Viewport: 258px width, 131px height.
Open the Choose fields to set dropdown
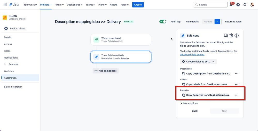click(x=198, y=62)
